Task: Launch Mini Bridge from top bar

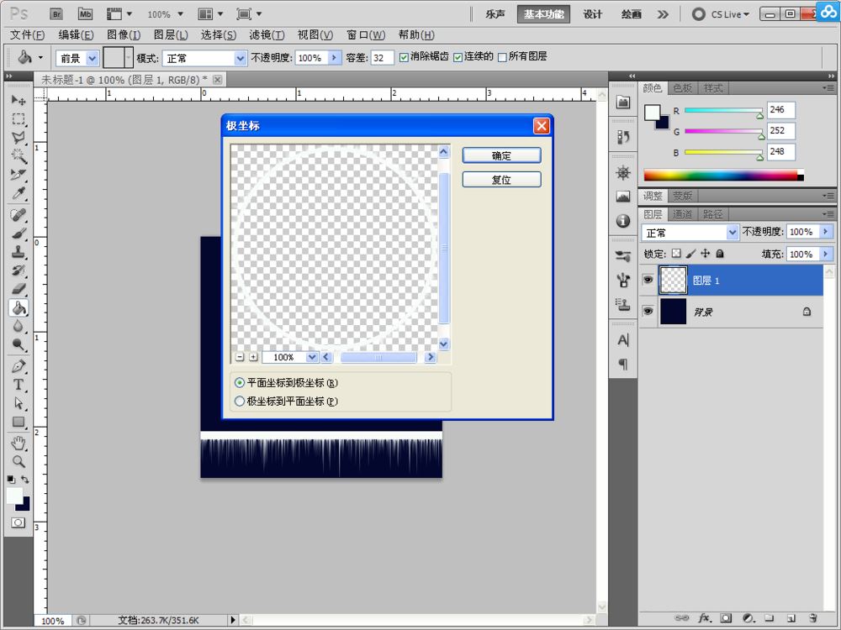Action: tap(85, 14)
